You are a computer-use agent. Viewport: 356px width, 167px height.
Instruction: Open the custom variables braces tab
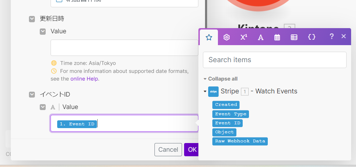311,37
